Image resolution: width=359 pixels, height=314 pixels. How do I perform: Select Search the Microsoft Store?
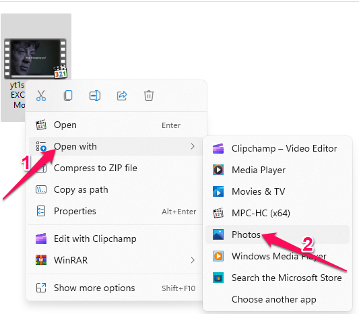tap(278, 278)
